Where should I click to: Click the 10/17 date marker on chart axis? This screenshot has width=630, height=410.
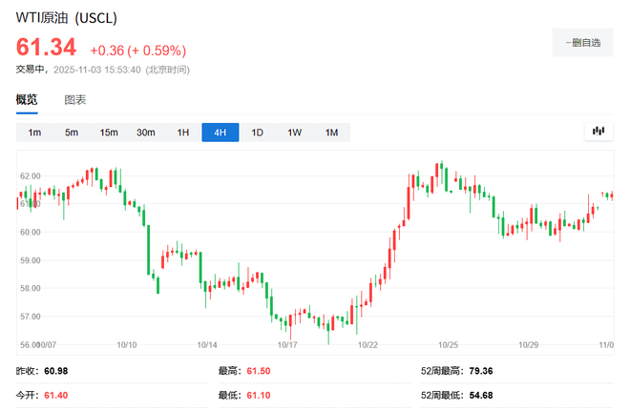[287, 345]
